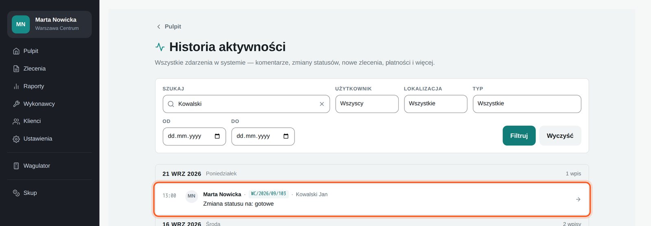Click the '1 wpis' count label
Image resolution: width=651 pixels, height=226 pixels.
pos(573,174)
